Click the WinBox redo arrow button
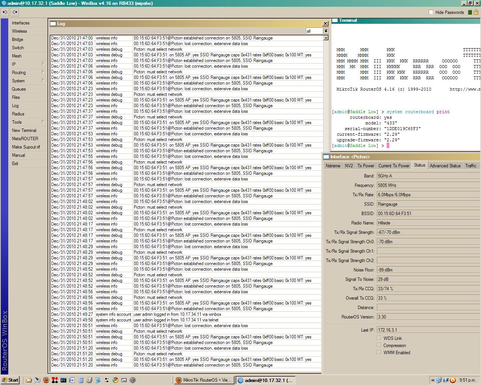Viewport: 481px width, 385px height. coord(15,12)
